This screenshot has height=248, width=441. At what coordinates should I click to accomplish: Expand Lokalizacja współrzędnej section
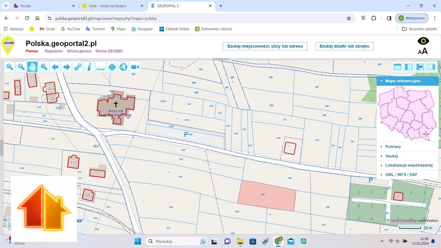click(407, 165)
